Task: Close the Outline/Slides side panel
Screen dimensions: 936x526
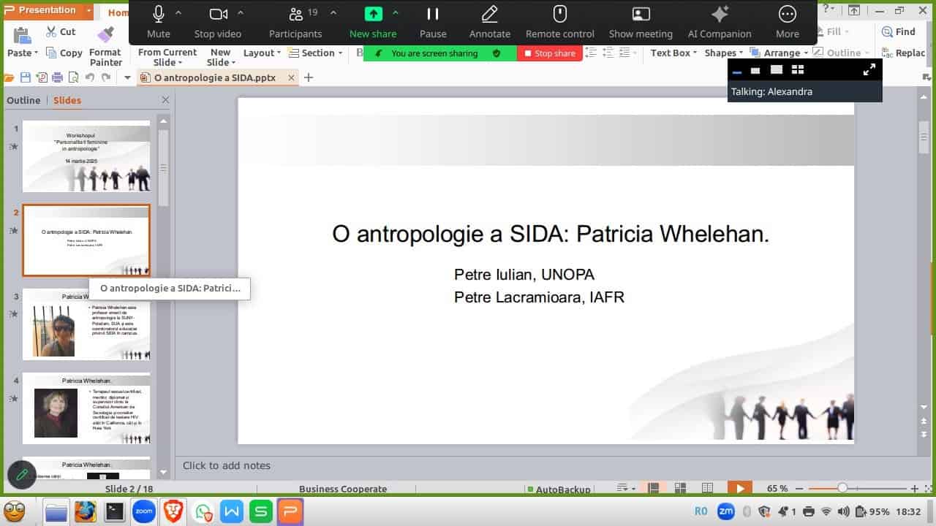Action: click(x=165, y=100)
